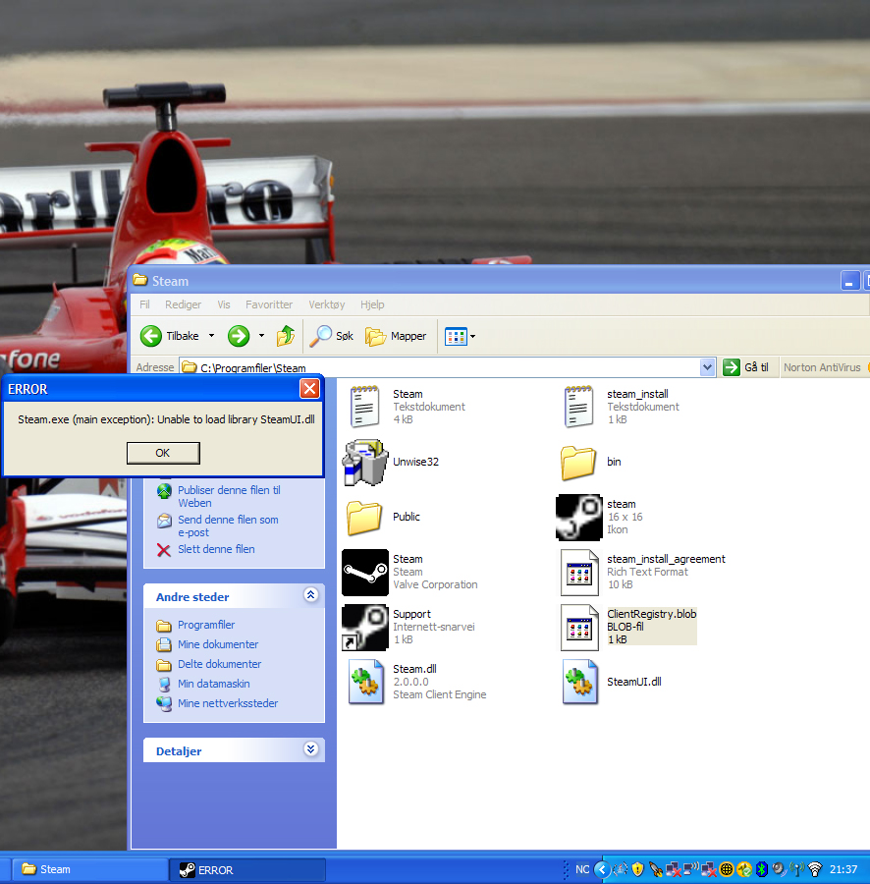The image size is (870, 884).
Task: Select the steam 16 x 16 Ikon file
Action: (x=579, y=517)
